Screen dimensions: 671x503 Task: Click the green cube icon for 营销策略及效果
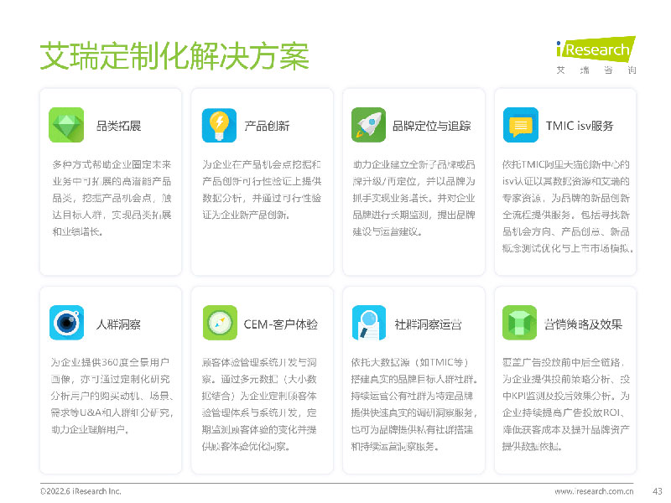tap(519, 323)
